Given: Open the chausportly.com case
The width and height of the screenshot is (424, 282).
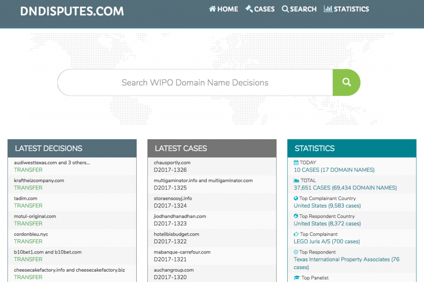Looking at the screenshot, I should point(172,163).
